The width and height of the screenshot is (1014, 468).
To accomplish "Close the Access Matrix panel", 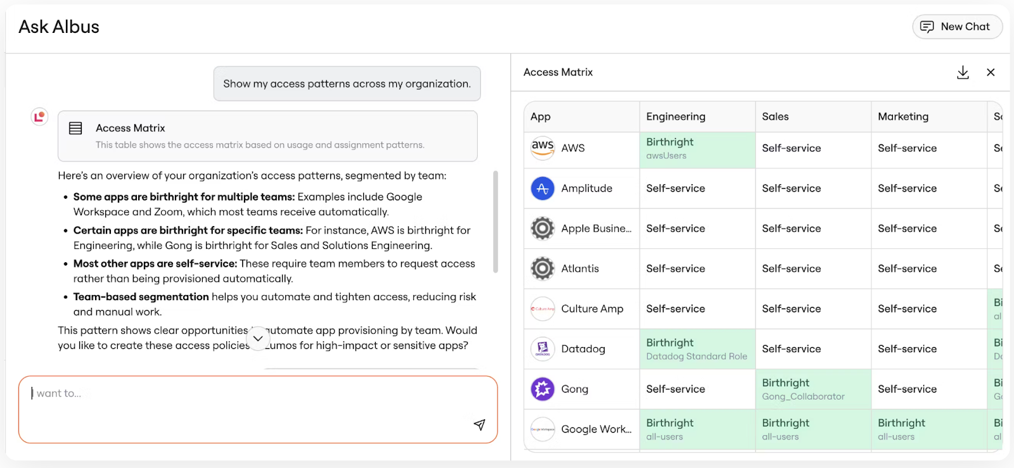I will (x=991, y=72).
